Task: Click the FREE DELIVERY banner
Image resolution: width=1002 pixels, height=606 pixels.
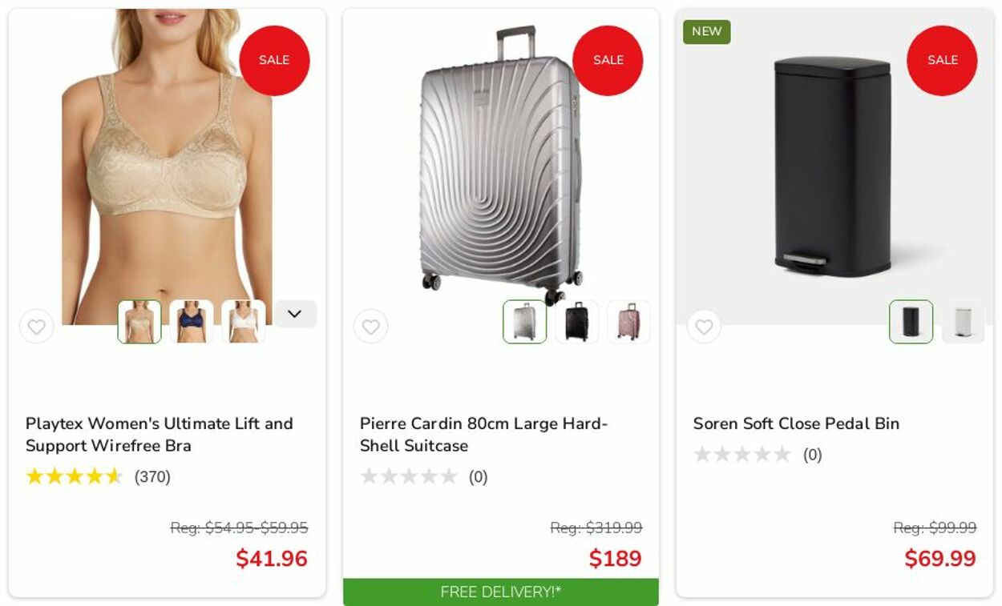Action: coord(501,592)
